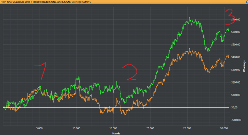Click the "Filter:" label in top bar
This screenshot has height=135, width=248.
pos(3,2)
